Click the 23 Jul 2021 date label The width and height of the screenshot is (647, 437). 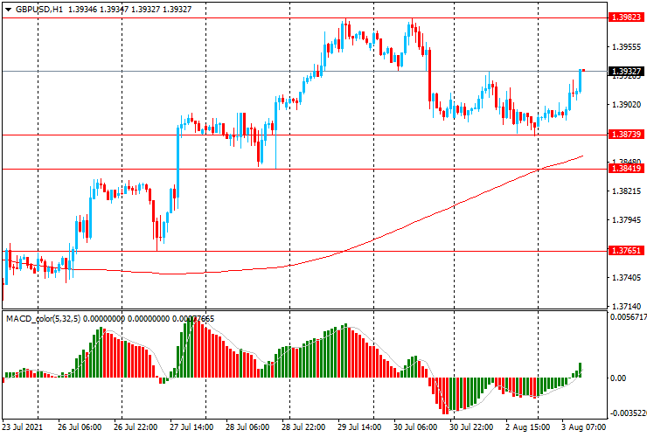pos(22,427)
